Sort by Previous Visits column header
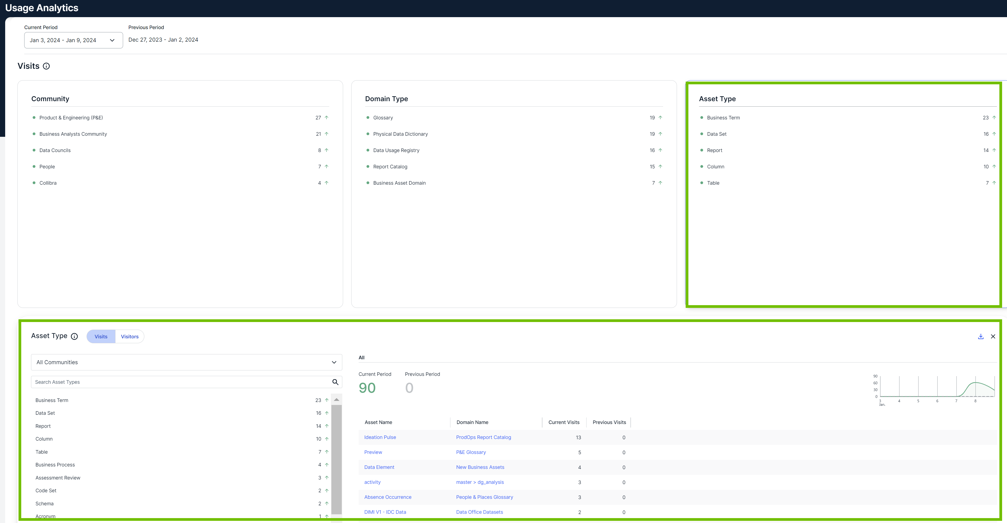This screenshot has height=523, width=1007. click(609, 422)
